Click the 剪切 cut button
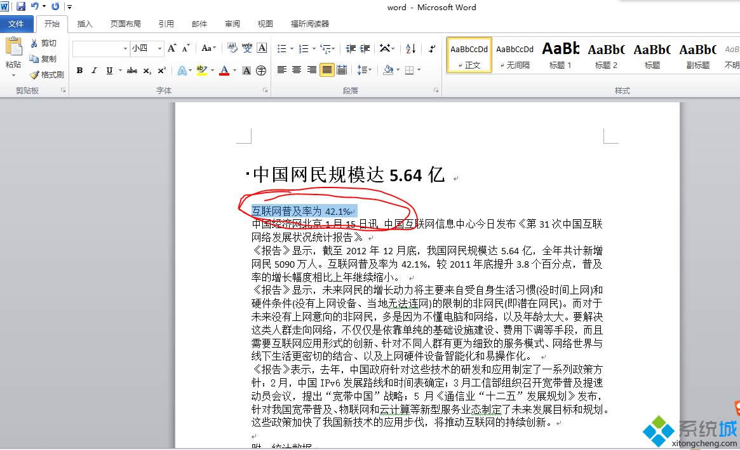 pyautogui.click(x=43, y=43)
